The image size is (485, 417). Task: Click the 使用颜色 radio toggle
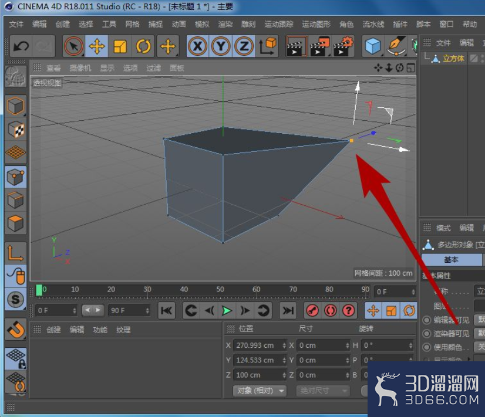coord(427,347)
